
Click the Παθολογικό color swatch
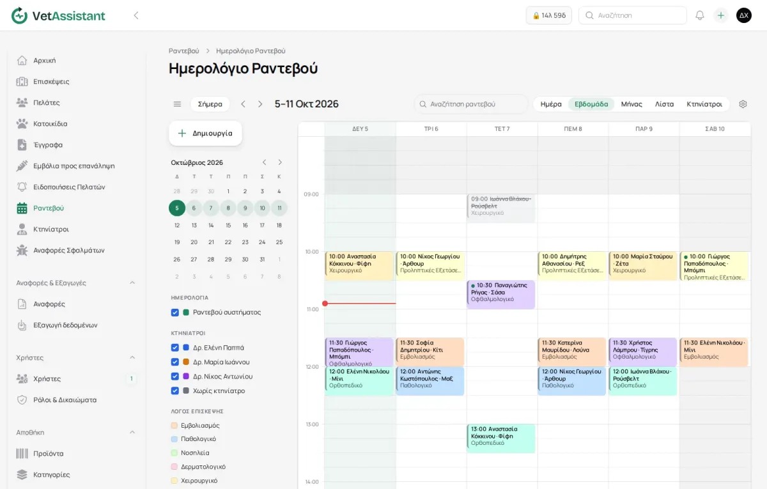click(x=174, y=439)
